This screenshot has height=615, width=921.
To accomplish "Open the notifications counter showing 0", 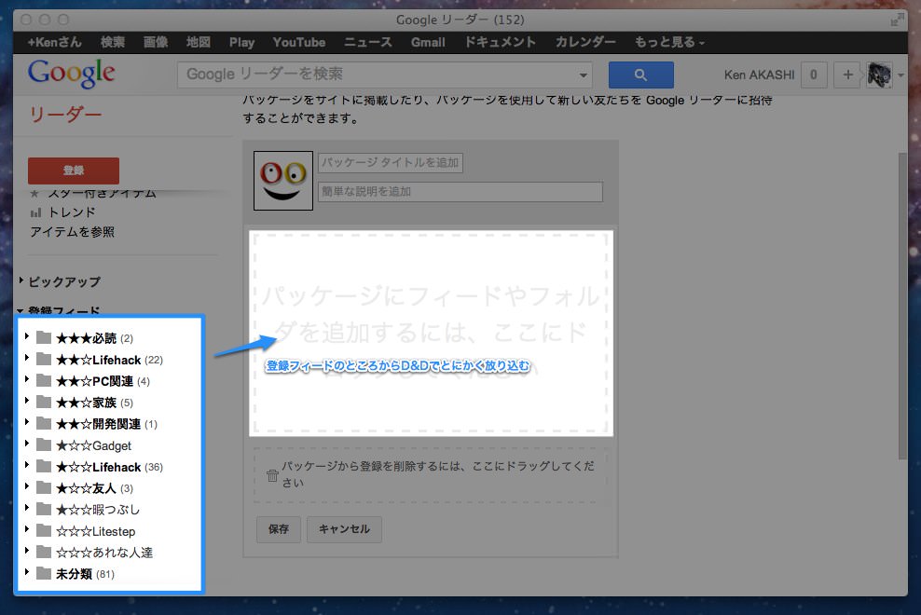I will point(814,75).
